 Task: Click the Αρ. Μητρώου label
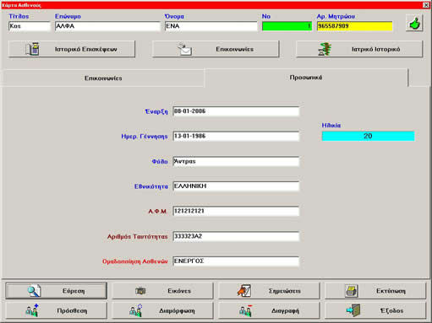click(336, 16)
